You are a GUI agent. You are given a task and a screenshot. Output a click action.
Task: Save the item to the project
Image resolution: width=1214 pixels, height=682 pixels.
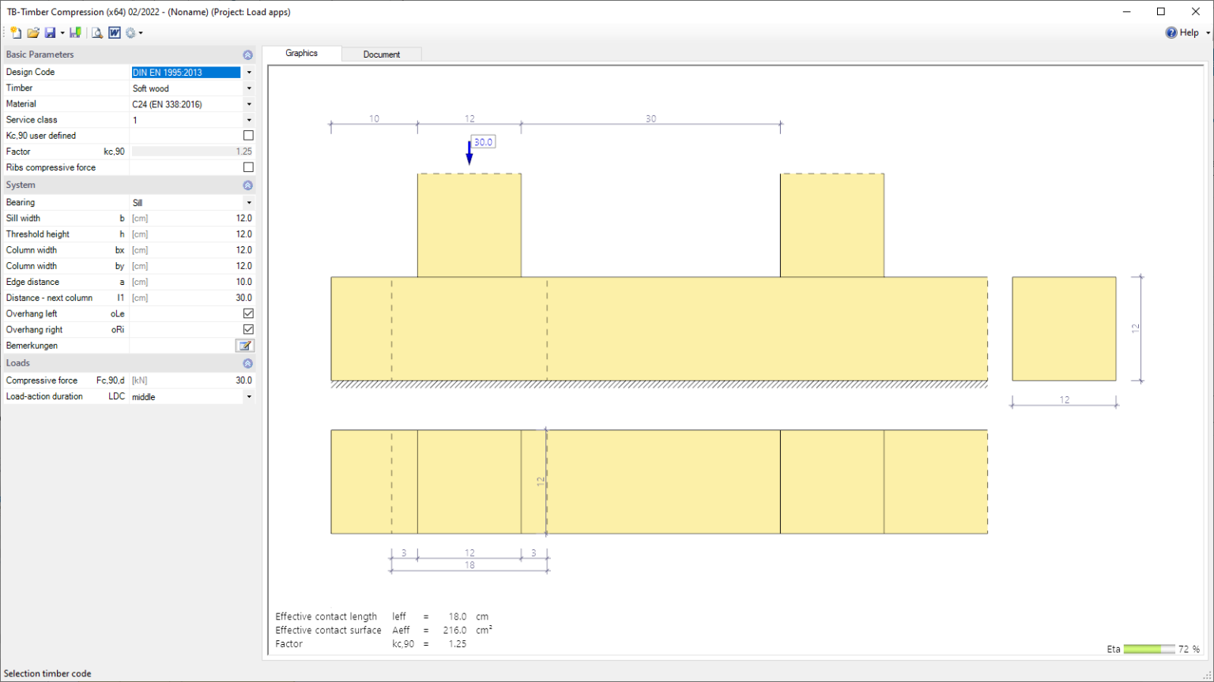(x=75, y=32)
